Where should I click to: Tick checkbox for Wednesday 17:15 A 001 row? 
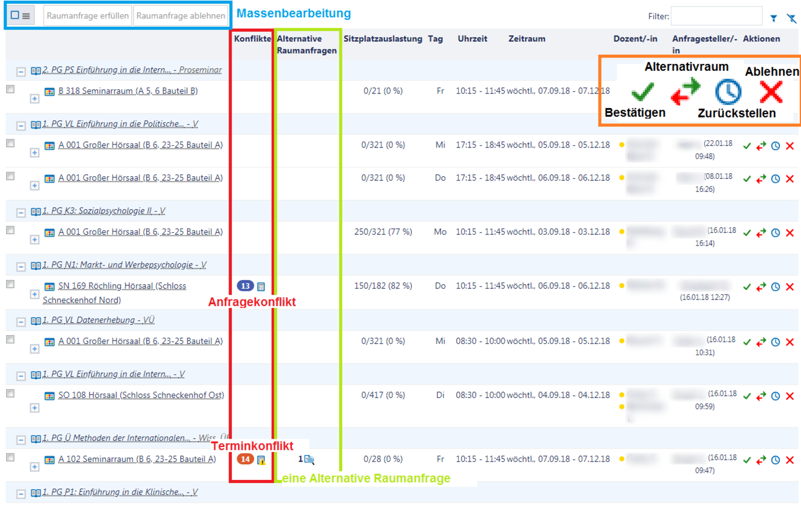pyautogui.click(x=10, y=143)
